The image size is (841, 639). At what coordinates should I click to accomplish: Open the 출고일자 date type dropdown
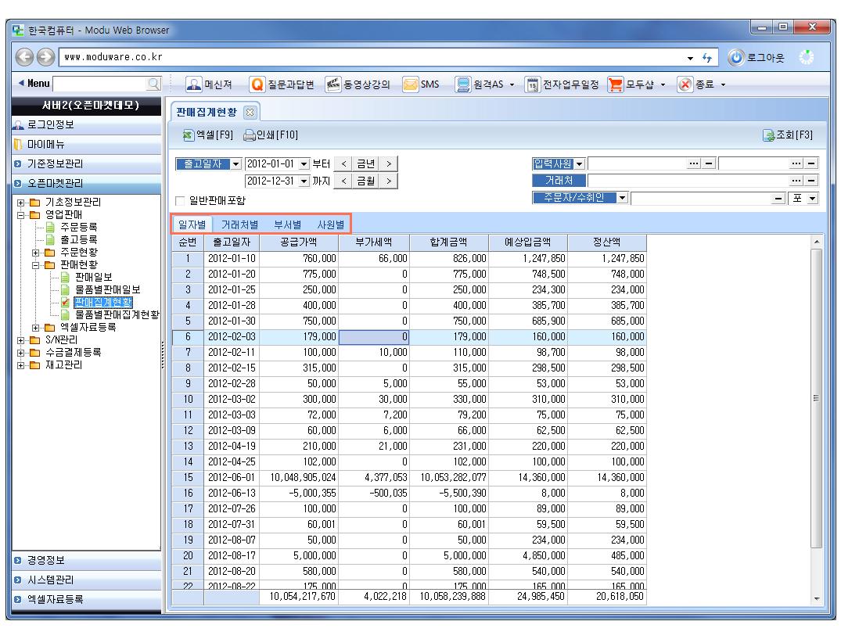(238, 163)
